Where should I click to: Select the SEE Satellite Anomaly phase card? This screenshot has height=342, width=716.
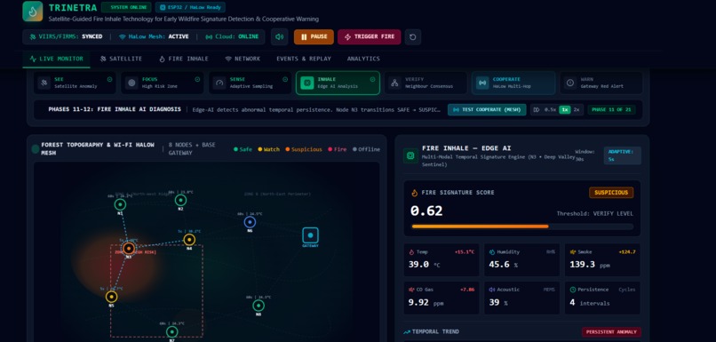[75, 83]
